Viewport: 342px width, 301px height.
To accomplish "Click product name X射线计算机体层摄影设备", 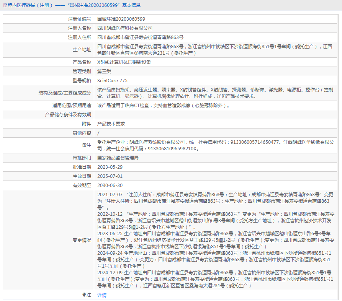I will coord(124,62).
